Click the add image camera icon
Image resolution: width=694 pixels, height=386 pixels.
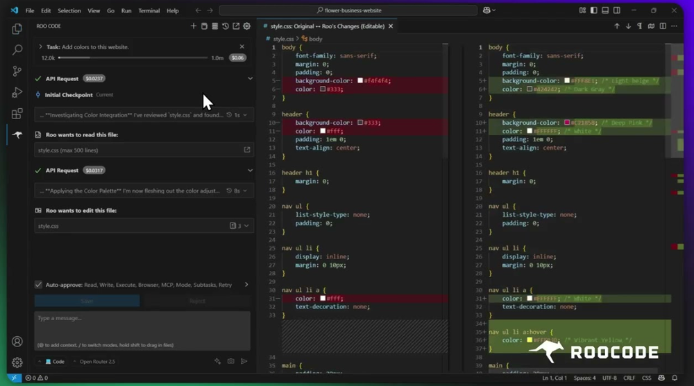(230, 361)
